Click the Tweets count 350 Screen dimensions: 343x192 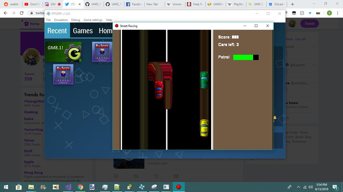pyautogui.click(x=28, y=79)
